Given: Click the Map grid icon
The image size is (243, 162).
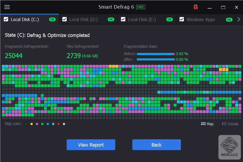Looking at the screenshot, I should (203, 124).
